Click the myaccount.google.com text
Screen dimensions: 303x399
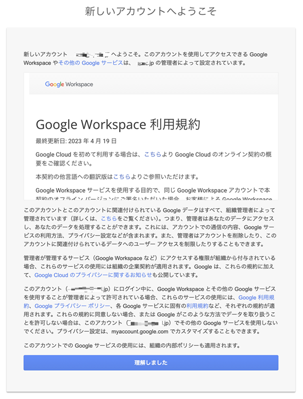click(140, 332)
